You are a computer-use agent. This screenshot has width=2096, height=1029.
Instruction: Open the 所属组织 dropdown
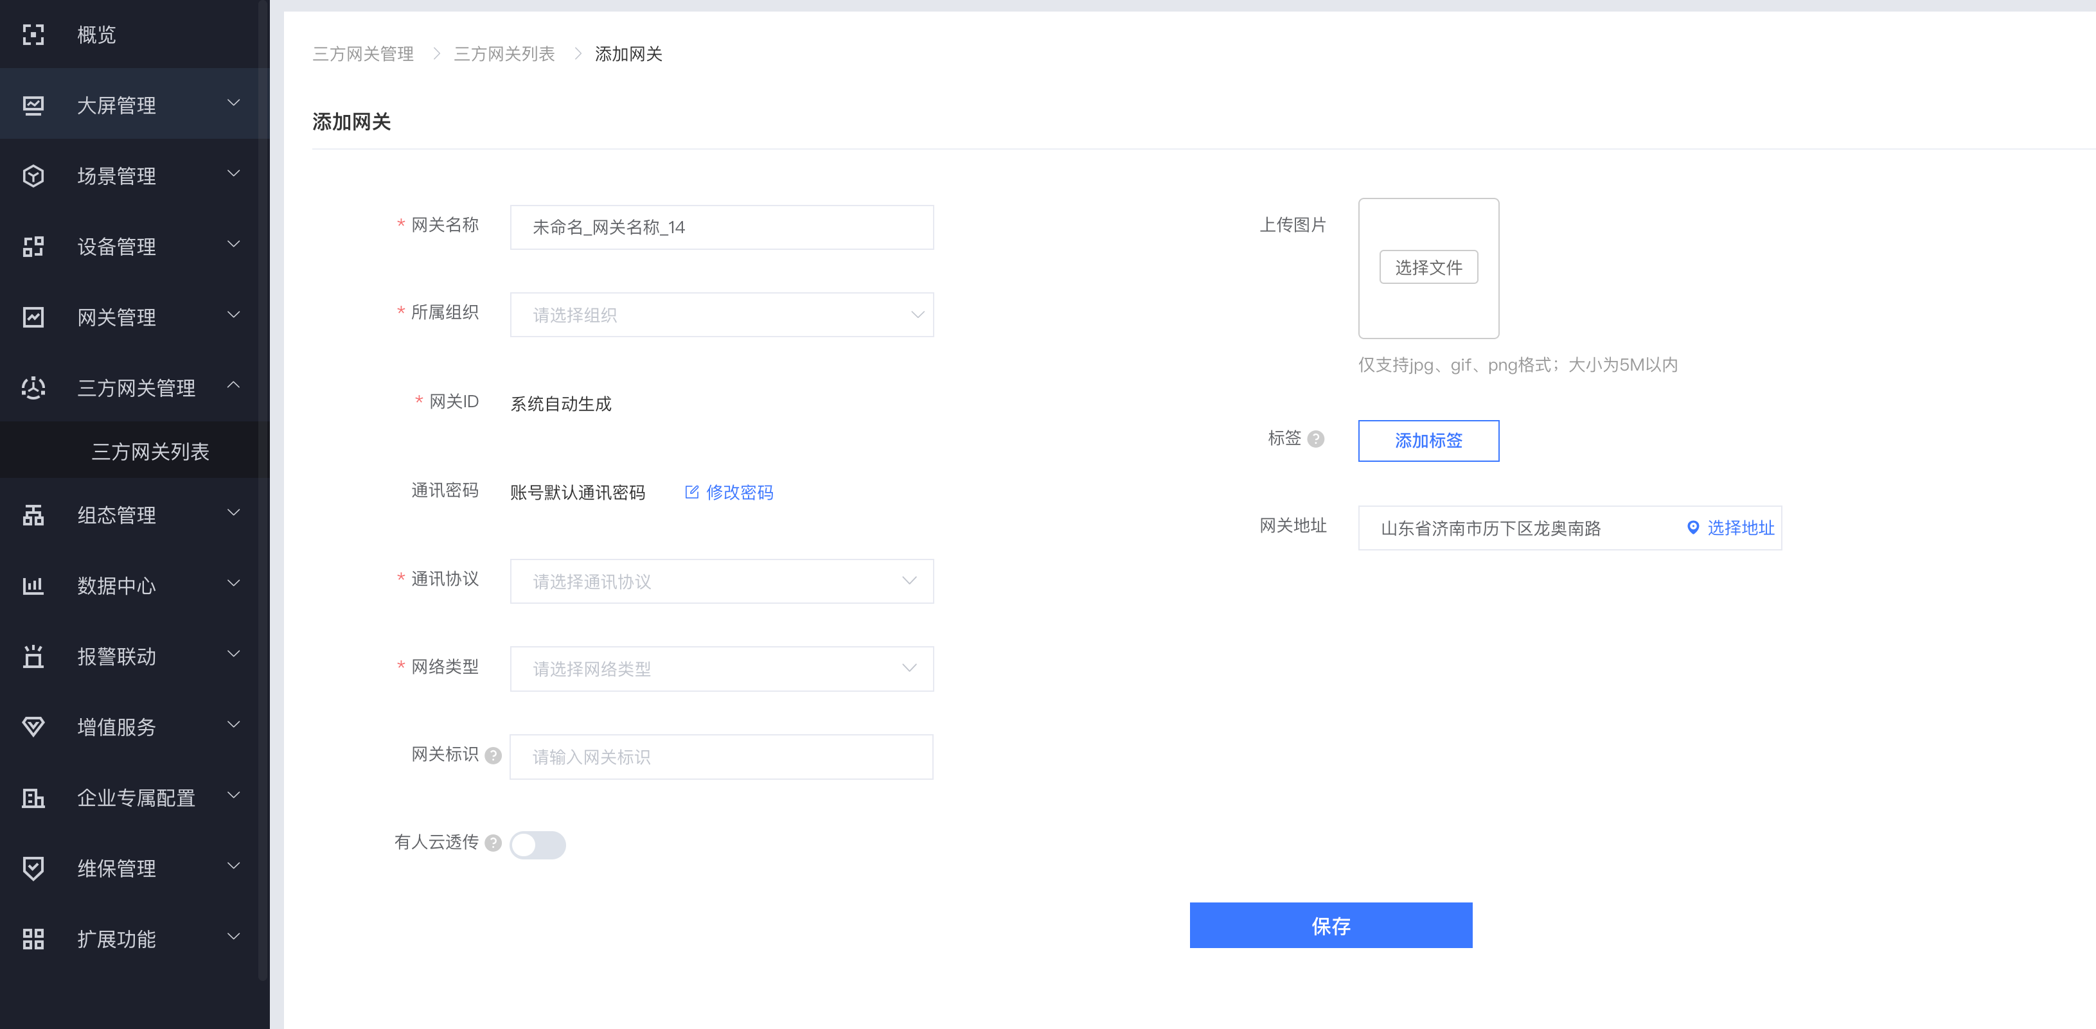(722, 315)
